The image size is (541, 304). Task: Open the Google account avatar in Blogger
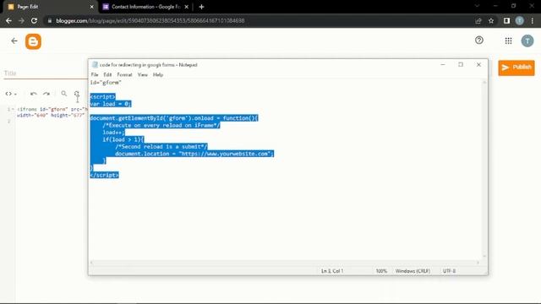[527, 41]
